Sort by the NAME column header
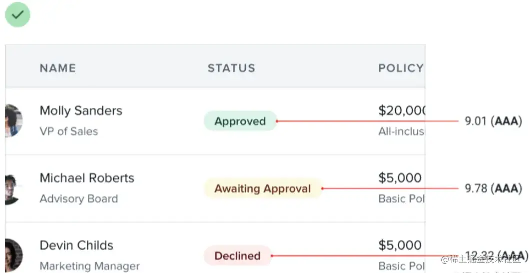 58,68
